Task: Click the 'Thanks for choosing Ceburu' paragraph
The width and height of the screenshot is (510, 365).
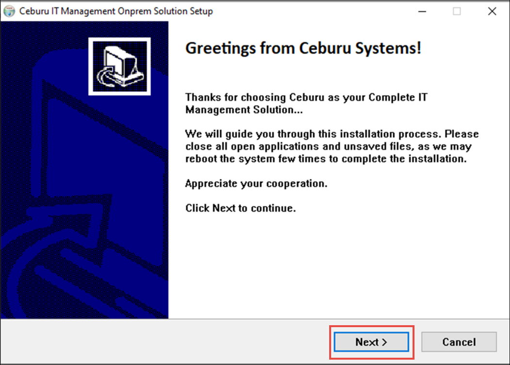Action: point(306,103)
